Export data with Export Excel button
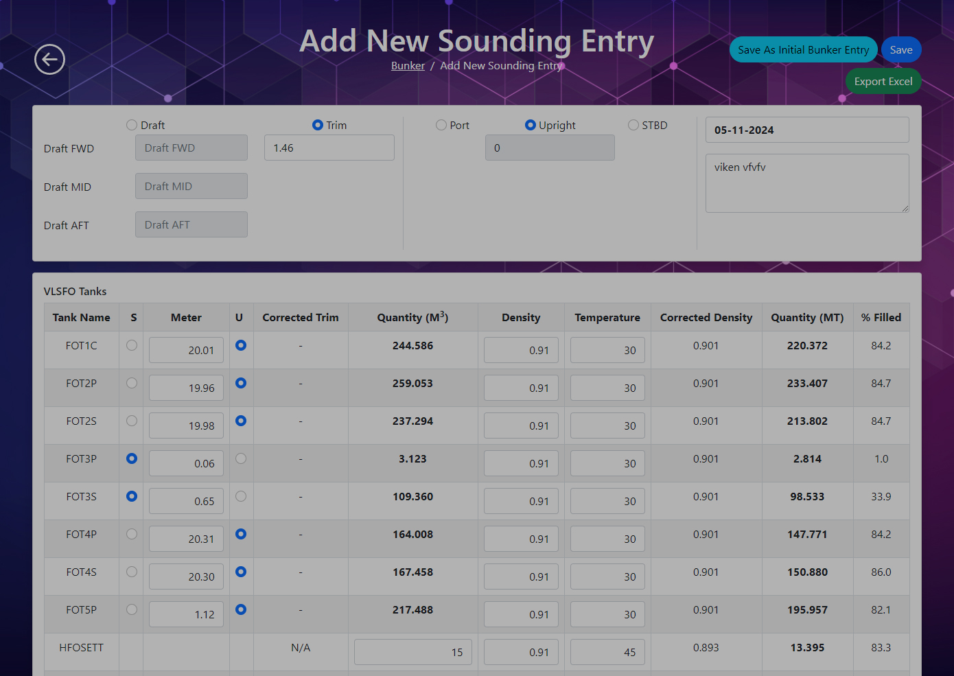954x676 pixels. (883, 81)
